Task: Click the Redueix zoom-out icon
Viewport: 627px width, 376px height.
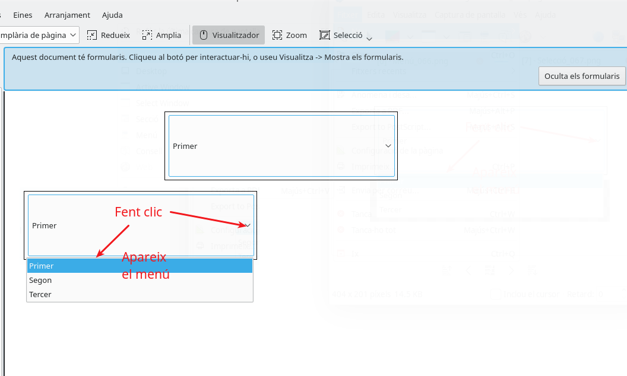Action: tap(92, 35)
